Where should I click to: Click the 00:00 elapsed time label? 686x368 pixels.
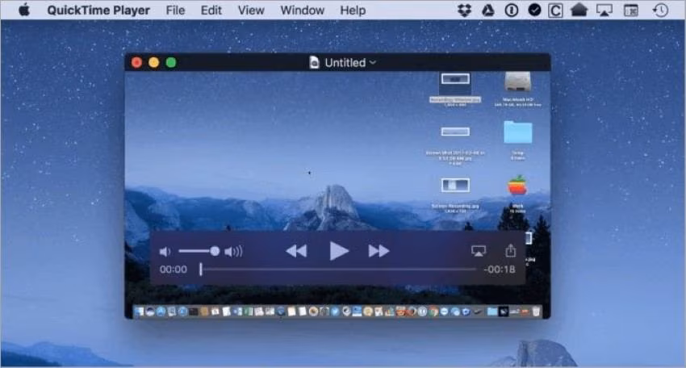coord(174,270)
